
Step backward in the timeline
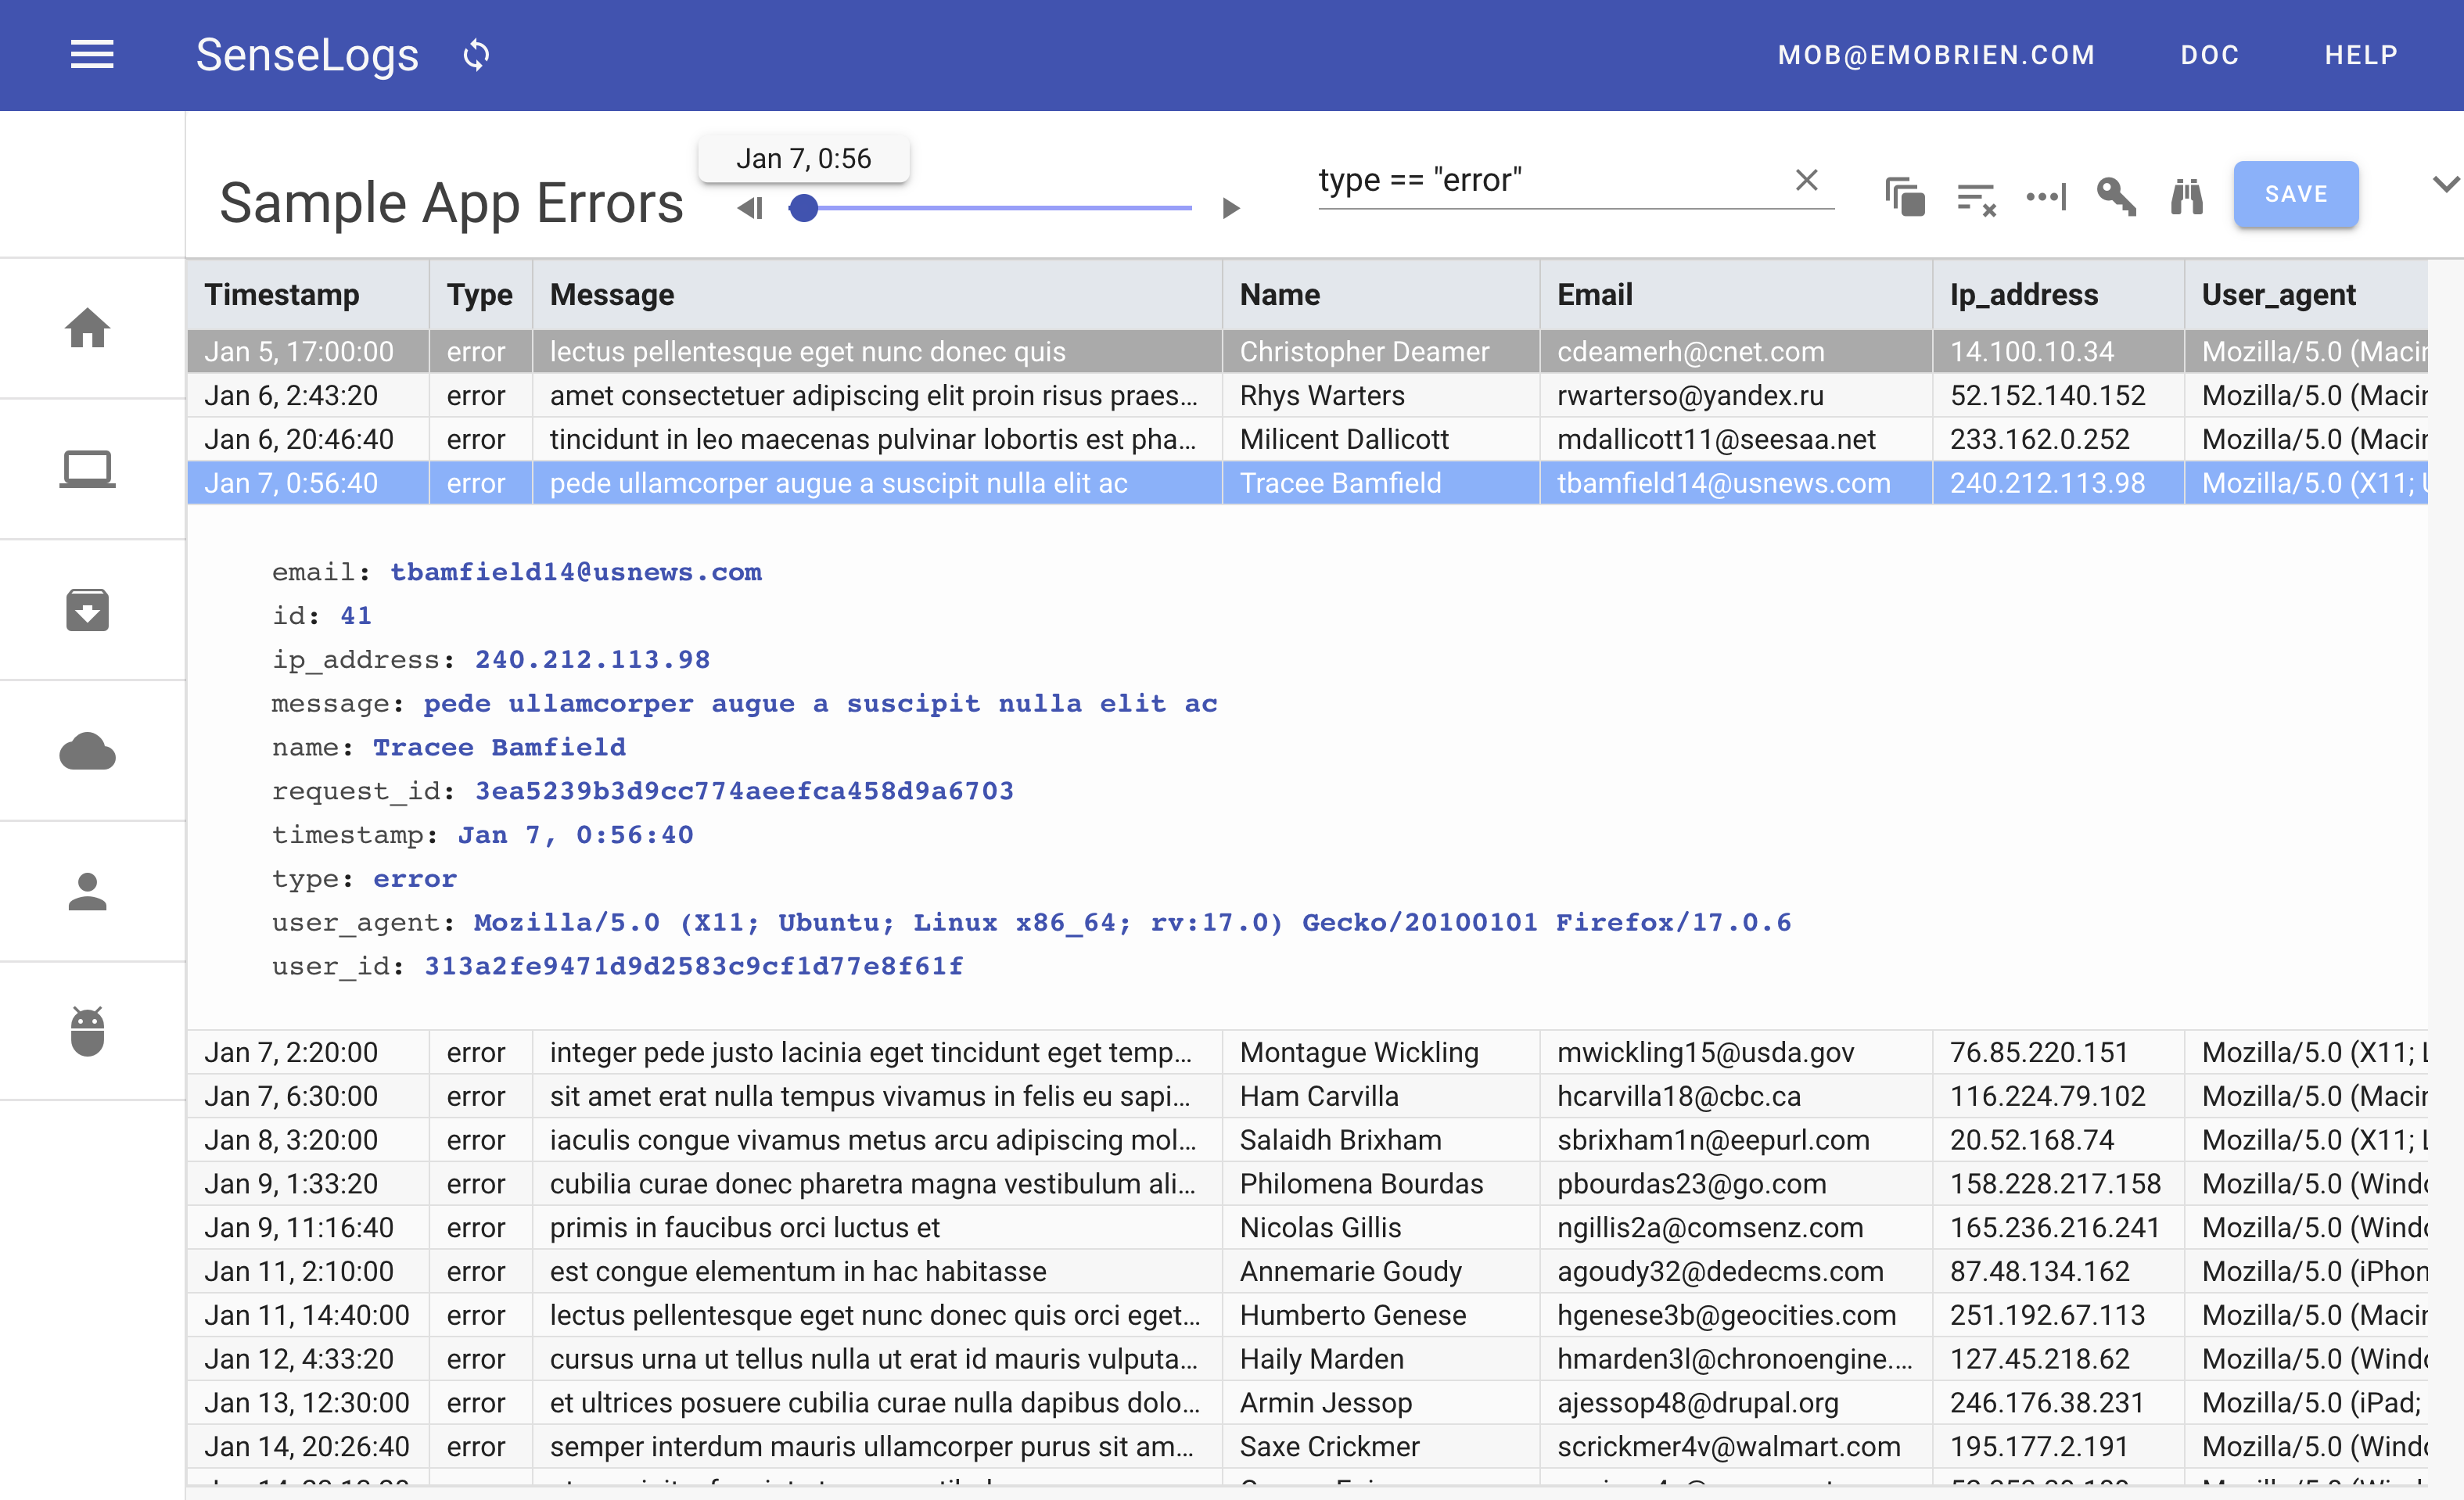click(x=750, y=208)
